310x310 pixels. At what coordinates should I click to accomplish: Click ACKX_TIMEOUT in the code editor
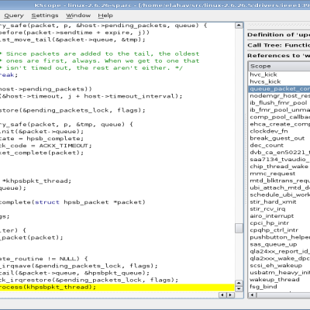64,146
